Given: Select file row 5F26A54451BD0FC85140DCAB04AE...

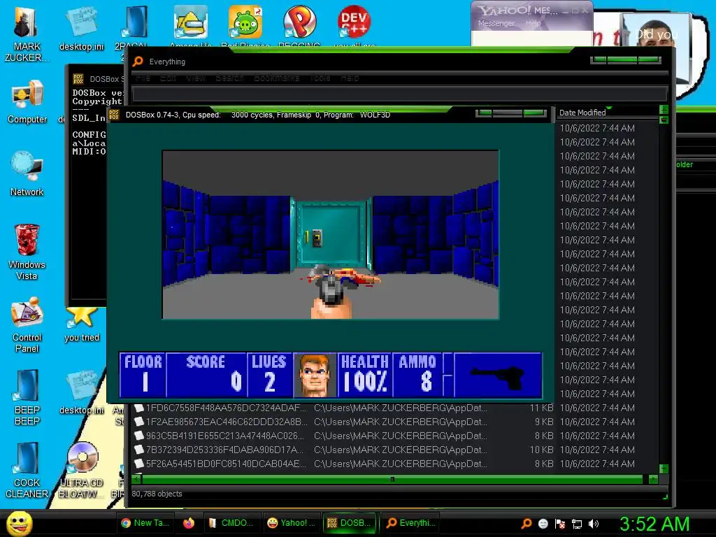Looking at the screenshot, I should click(x=396, y=464).
